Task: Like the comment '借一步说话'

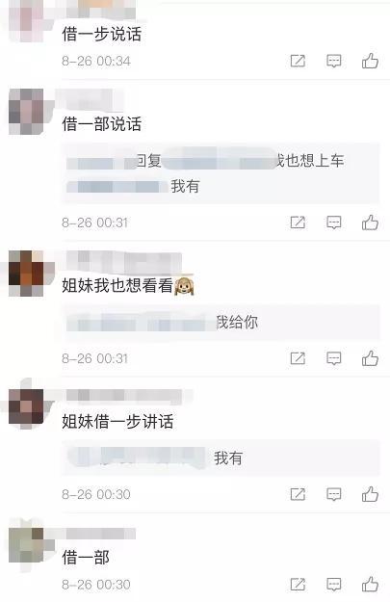Action: tap(370, 61)
